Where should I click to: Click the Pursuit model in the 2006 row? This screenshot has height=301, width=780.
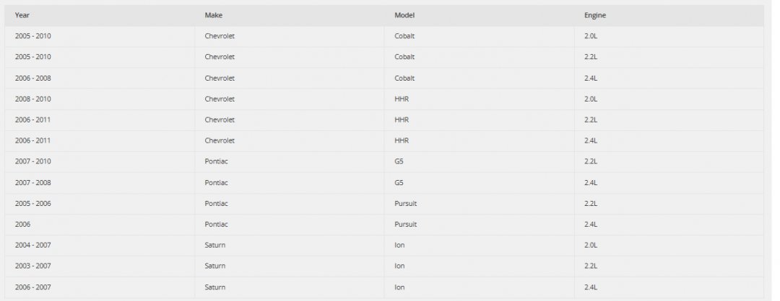click(405, 224)
